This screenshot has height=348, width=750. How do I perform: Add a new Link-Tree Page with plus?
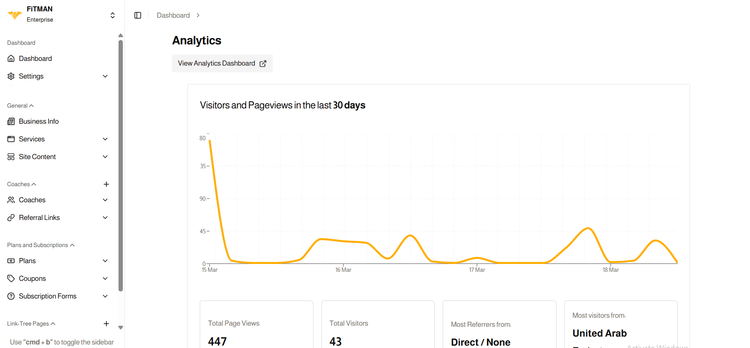[x=106, y=324]
